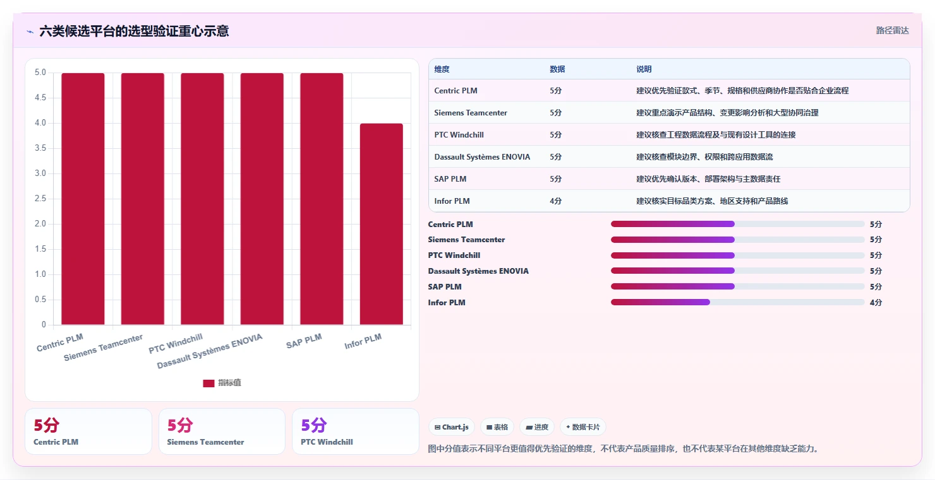Toggle the 指标值 legend swatch

(208, 383)
